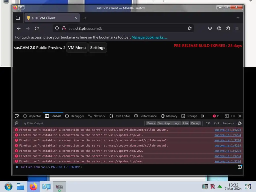Switch to the Inspector tab

coord(32,116)
